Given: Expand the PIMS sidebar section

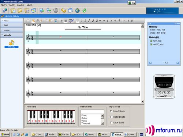Looking at the screenshot, I should click(12, 21).
